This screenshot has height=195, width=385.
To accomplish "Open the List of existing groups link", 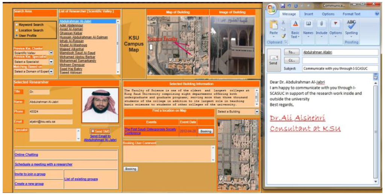I will click(81, 179).
